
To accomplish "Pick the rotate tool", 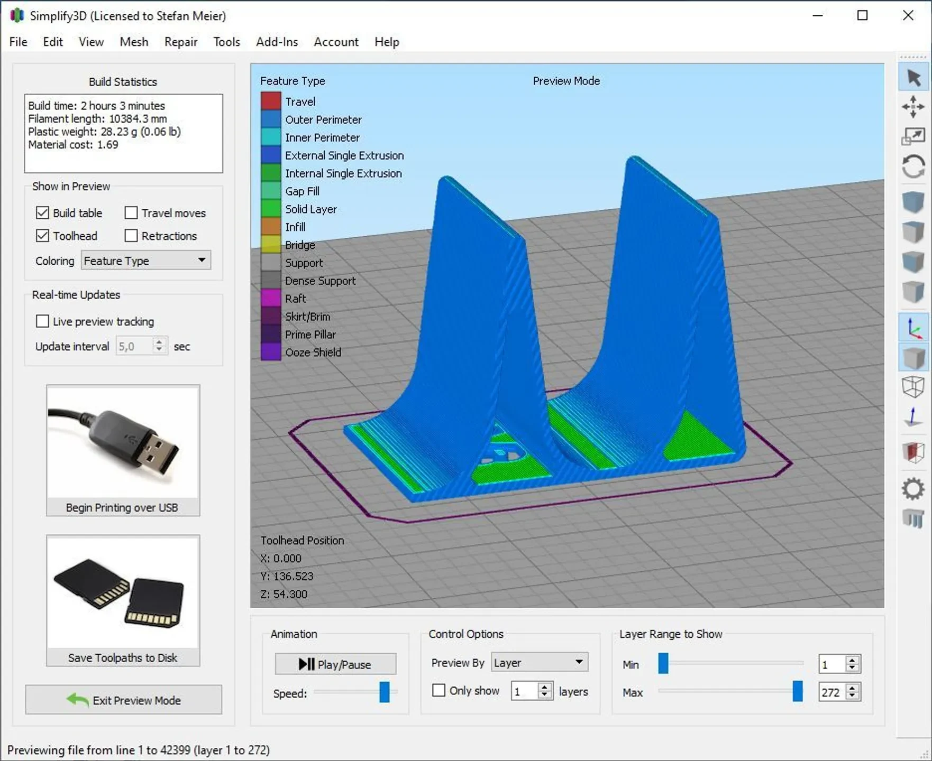I will 913,166.
